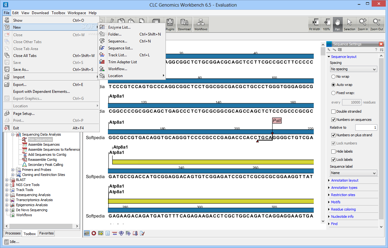
Task: Show the circular sequence view icon
Action: coord(93,233)
